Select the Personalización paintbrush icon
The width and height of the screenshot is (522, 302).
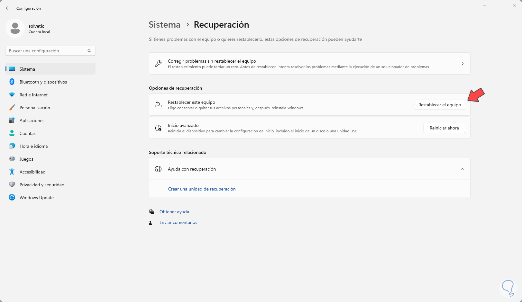click(12, 108)
